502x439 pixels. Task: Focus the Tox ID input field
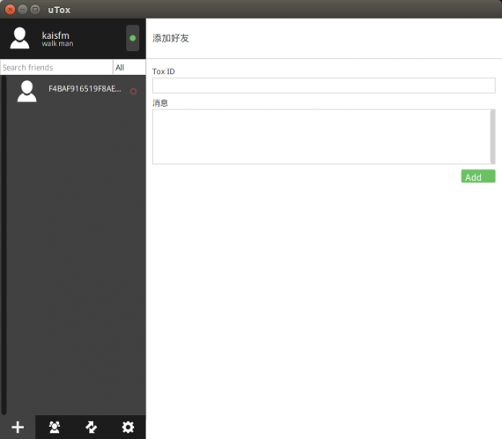[x=324, y=86]
